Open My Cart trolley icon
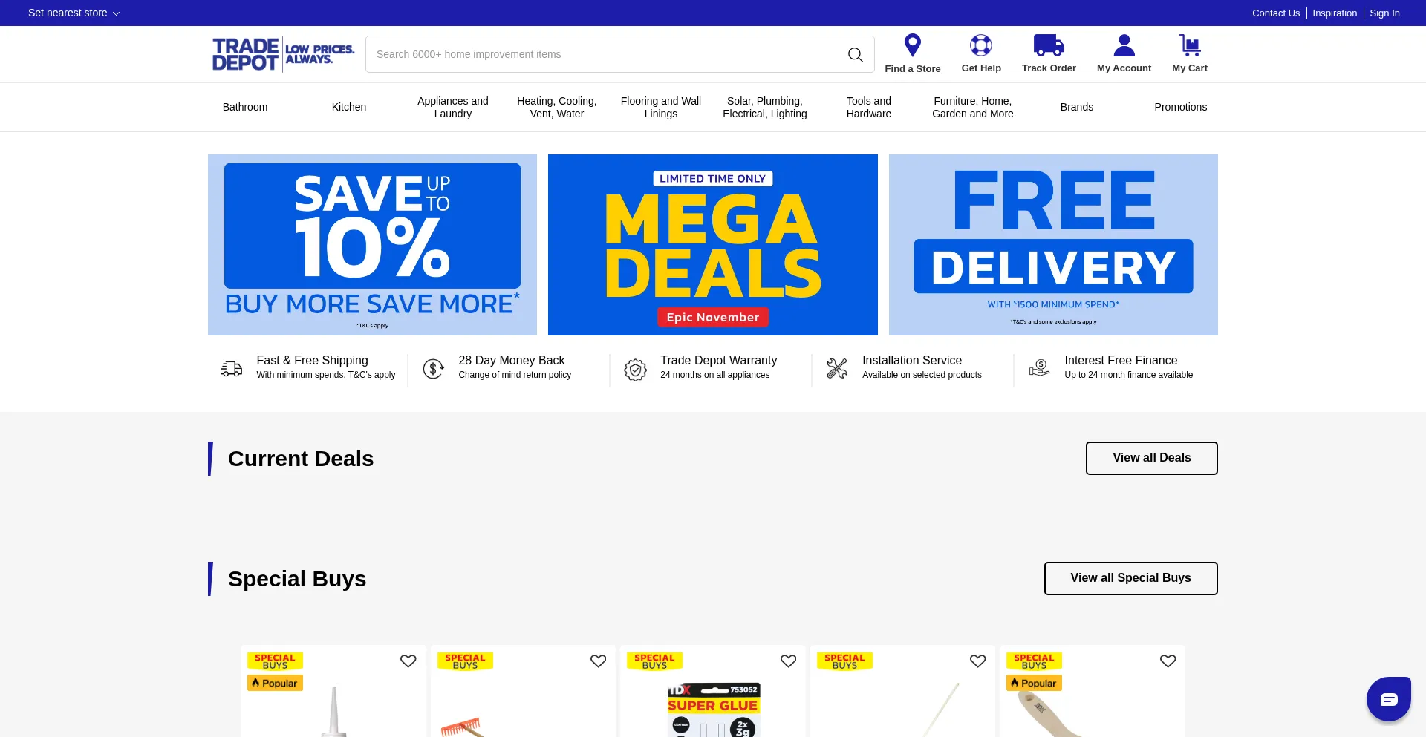This screenshot has width=1426, height=737. point(1190,45)
